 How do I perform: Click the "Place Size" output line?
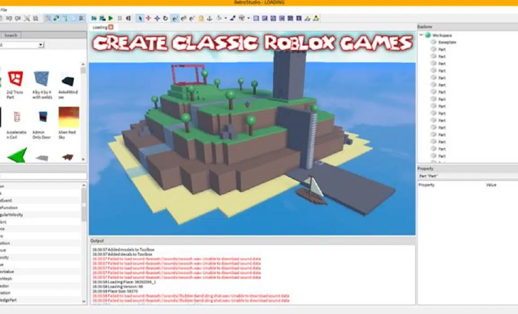[x=115, y=291]
